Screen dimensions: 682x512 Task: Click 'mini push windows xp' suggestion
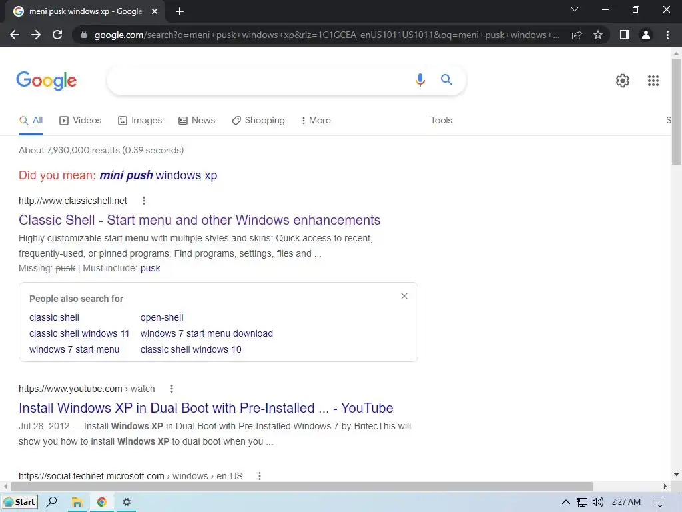tap(159, 175)
